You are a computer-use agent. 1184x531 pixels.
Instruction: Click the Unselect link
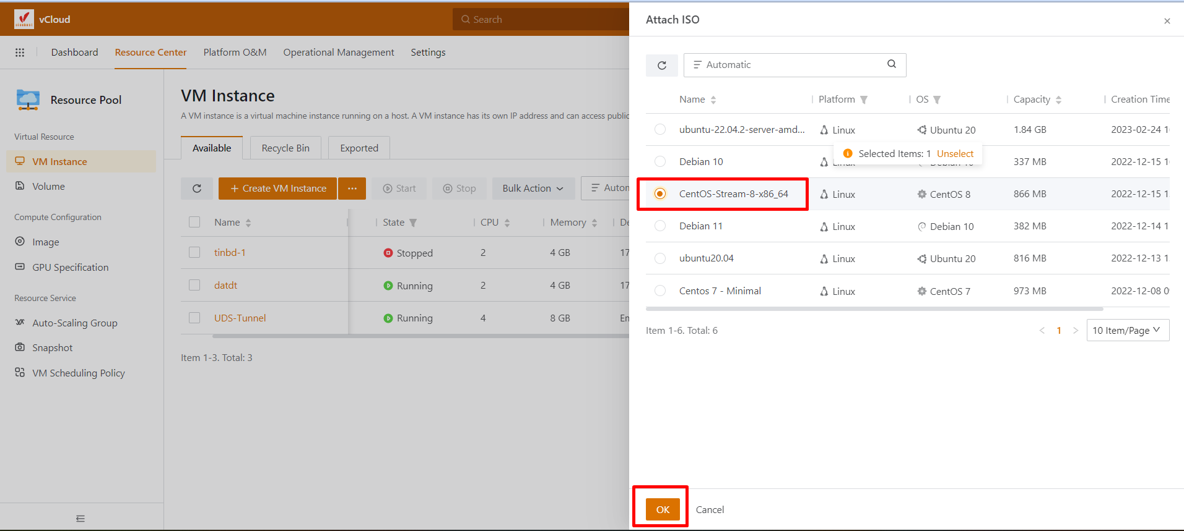[954, 153]
